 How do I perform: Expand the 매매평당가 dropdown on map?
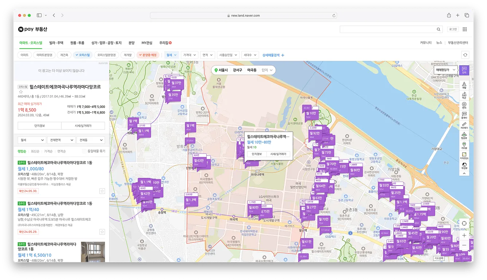click(x=446, y=69)
